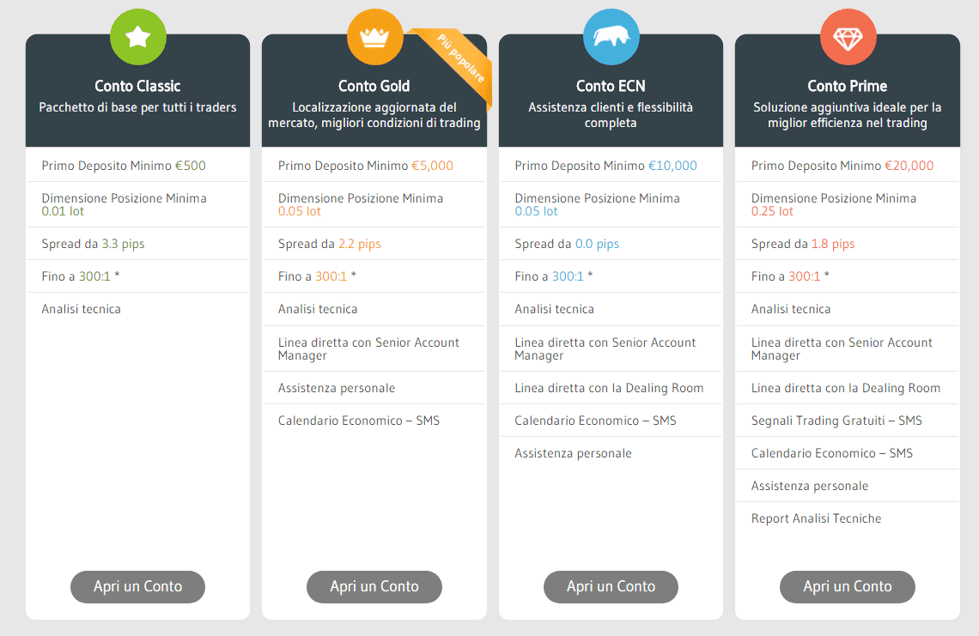This screenshot has height=636, width=979.
Task: Select the Conto ECN heading
Action: tap(611, 86)
